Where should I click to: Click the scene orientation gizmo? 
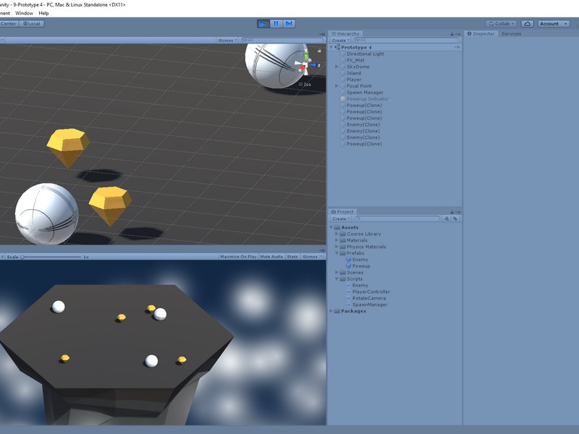(306, 66)
